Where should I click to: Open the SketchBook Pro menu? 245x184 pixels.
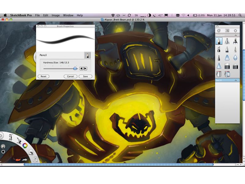click(21, 15)
